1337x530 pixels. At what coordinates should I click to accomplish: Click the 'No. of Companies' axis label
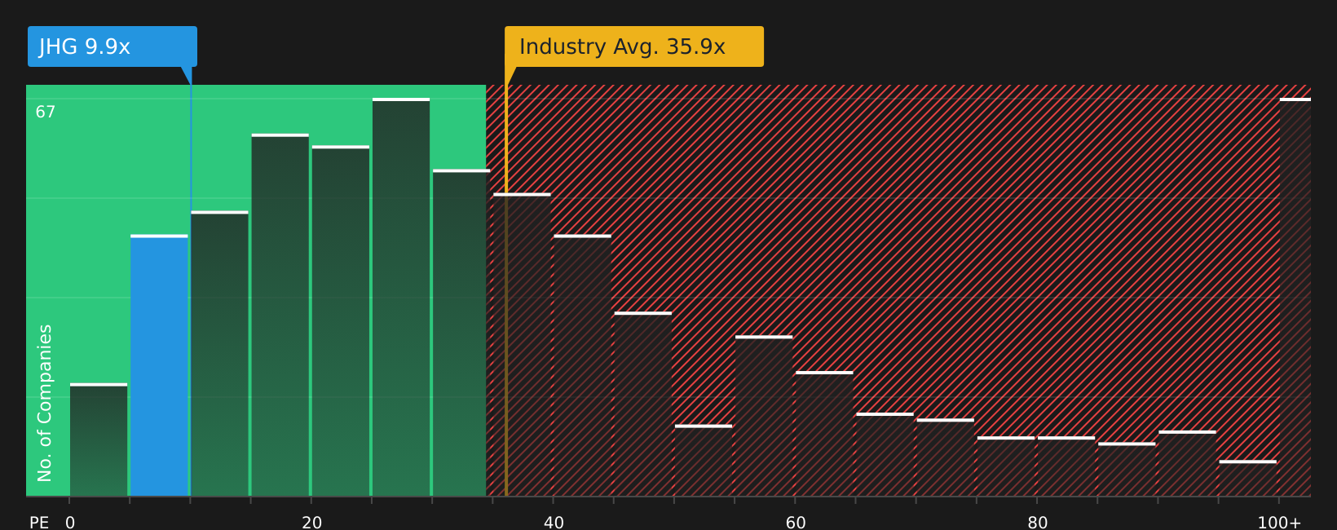(x=45, y=403)
